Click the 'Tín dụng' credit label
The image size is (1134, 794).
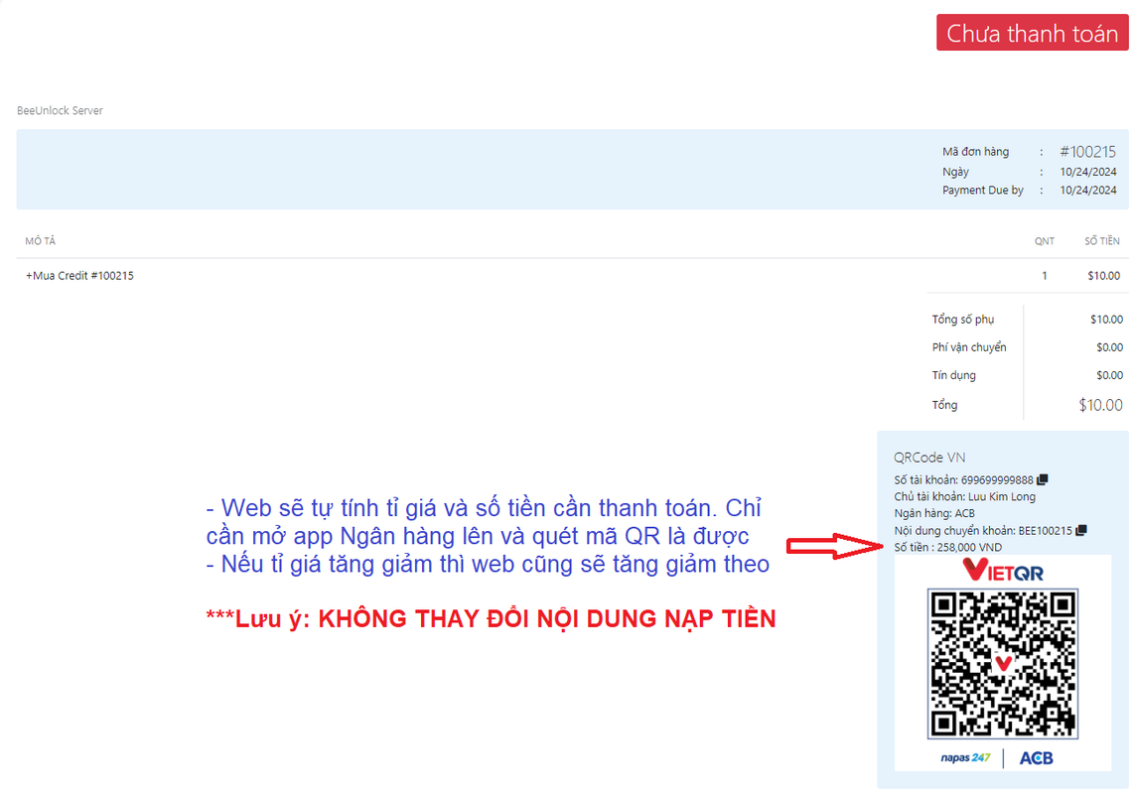point(953,375)
